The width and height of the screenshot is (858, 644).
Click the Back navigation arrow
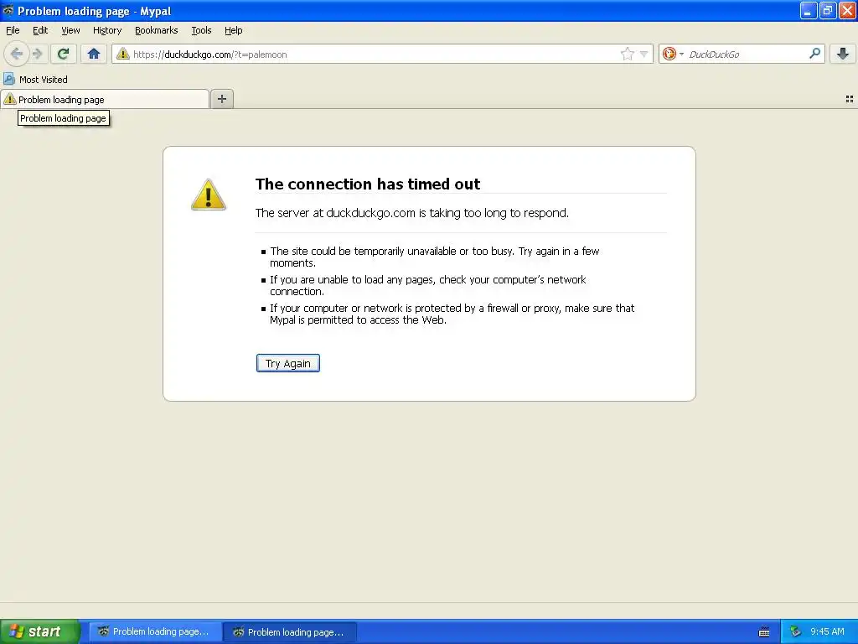17,54
